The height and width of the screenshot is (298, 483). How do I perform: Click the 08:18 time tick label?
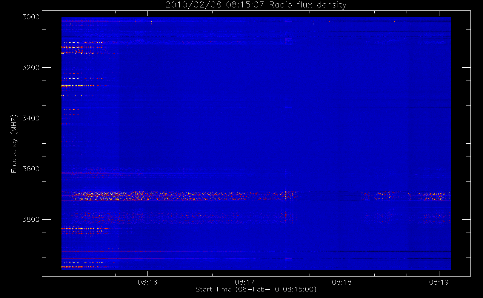coord(342,282)
